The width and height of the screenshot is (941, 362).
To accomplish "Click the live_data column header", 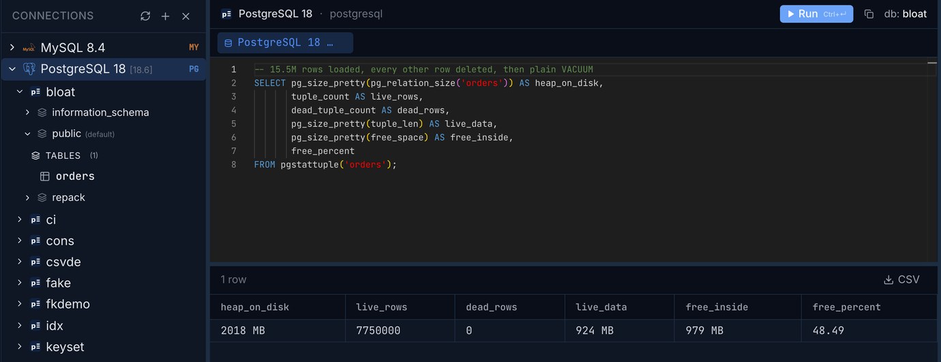I will point(619,307).
